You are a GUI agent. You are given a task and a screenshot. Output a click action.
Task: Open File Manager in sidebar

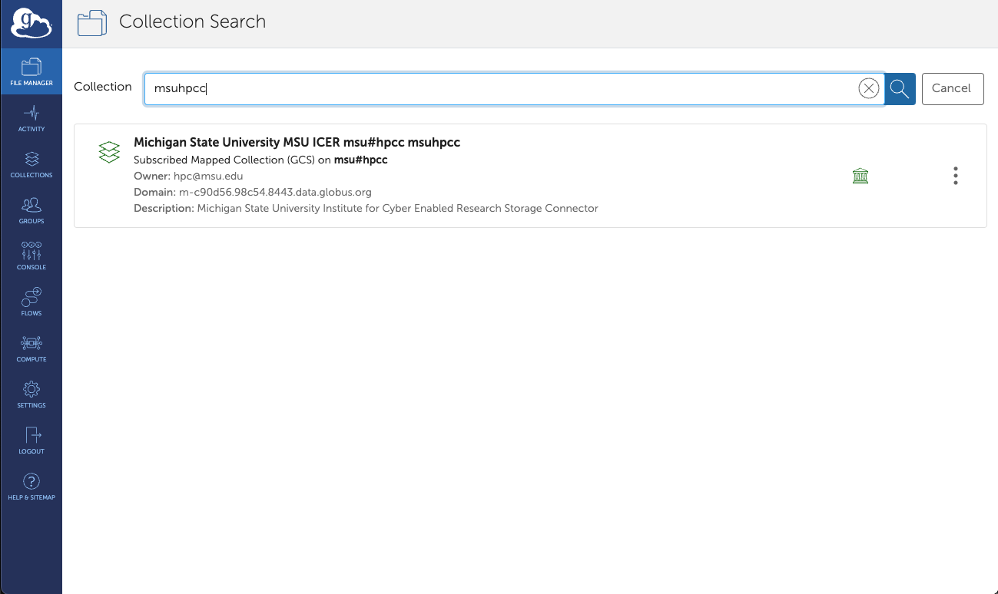coord(31,71)
